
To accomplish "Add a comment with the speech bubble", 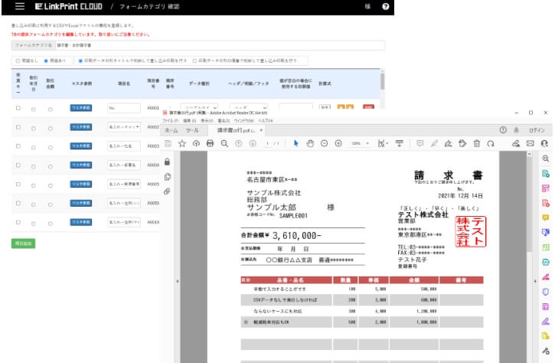I will tap(420, 143).
